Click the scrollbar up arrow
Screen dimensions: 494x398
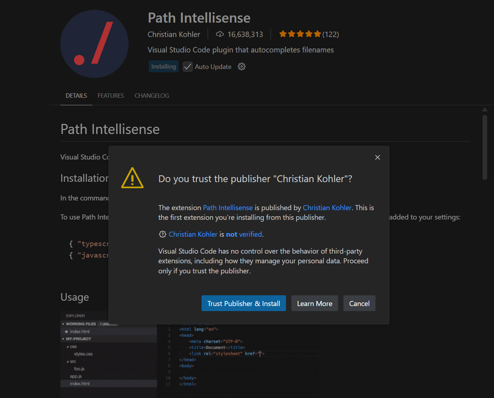(485, 110)
